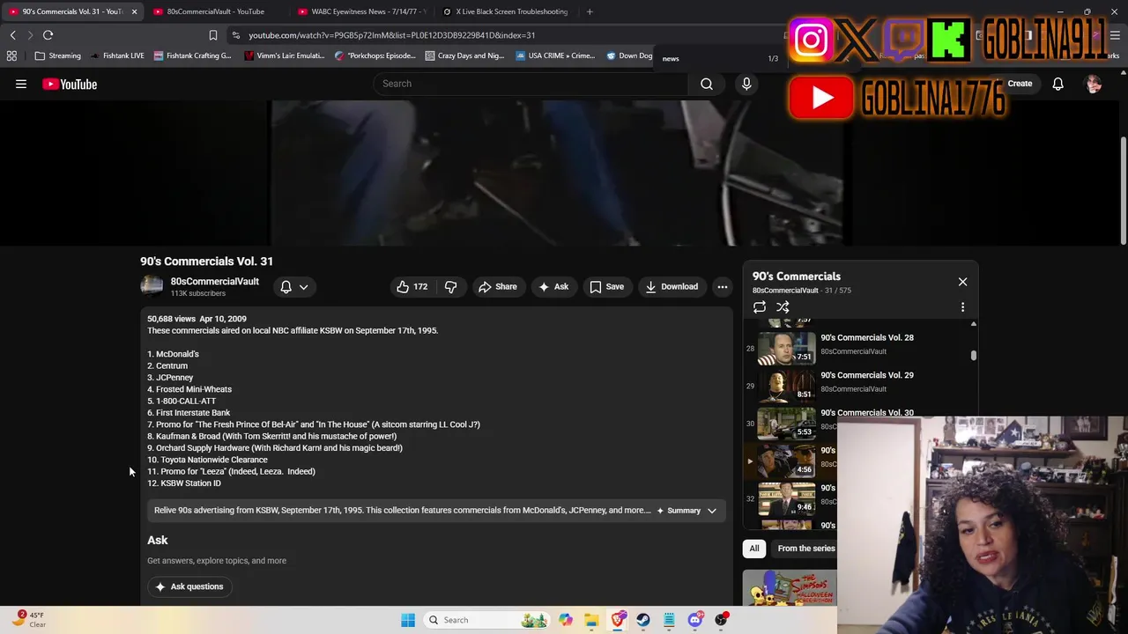Reload the current page
Screen dimensions: 1128x634
(48, 35)
